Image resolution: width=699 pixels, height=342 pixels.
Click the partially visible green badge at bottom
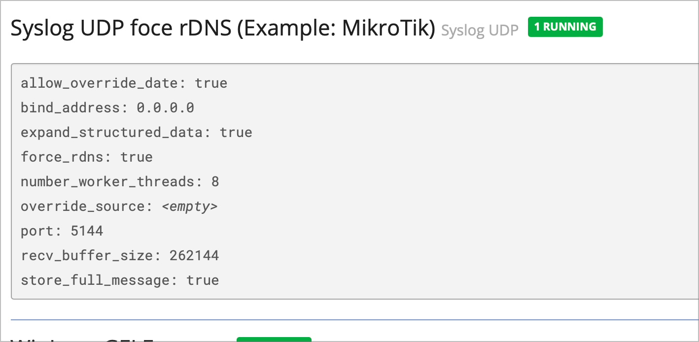pyautogui.click(x=274, y=339)
